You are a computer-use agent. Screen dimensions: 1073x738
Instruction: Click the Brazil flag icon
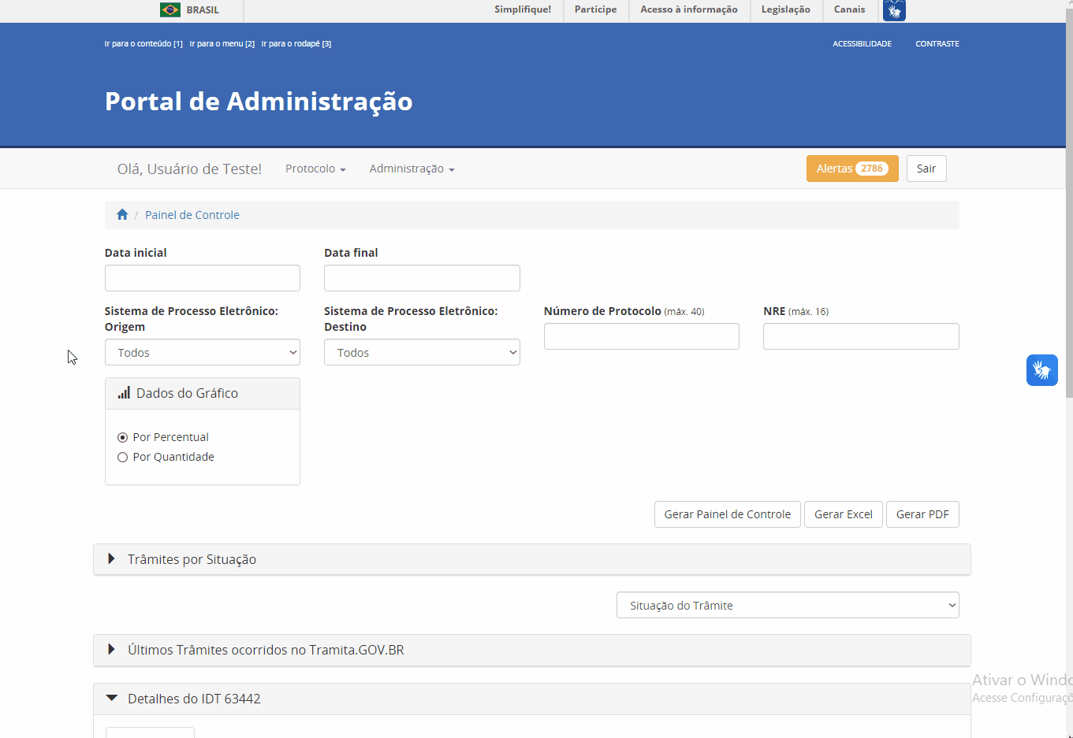point(170,10)
